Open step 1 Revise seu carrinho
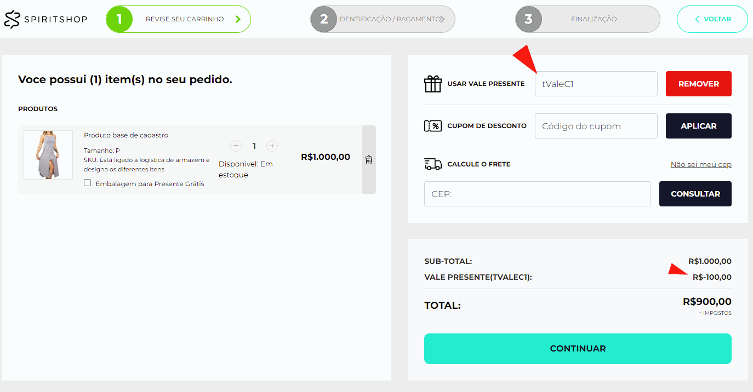753x392 pixels. 178,19
